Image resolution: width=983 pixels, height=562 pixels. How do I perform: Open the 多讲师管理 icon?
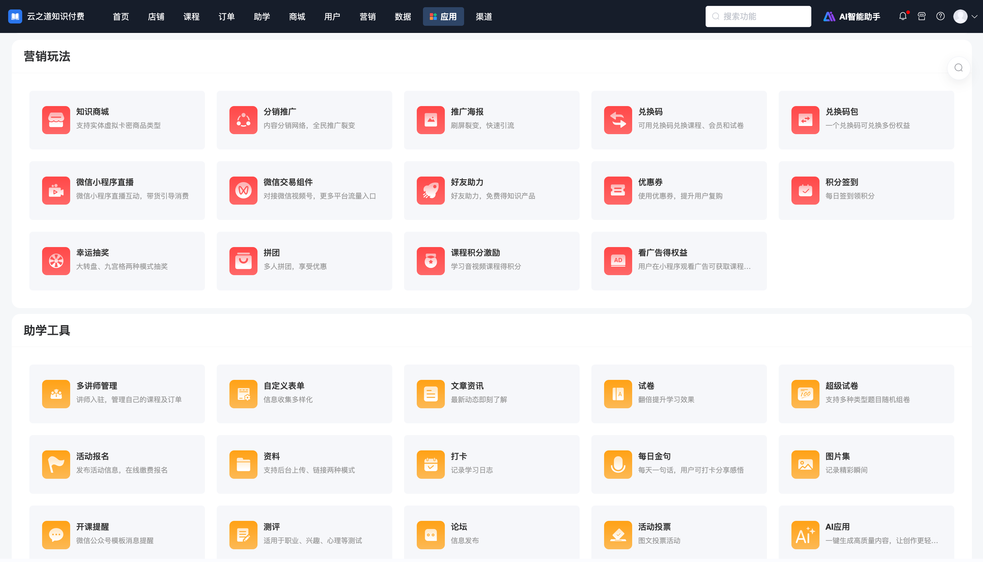[56, 394]
